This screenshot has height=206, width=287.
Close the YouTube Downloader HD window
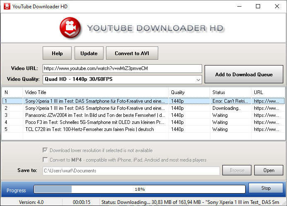[x=277, y=6]
